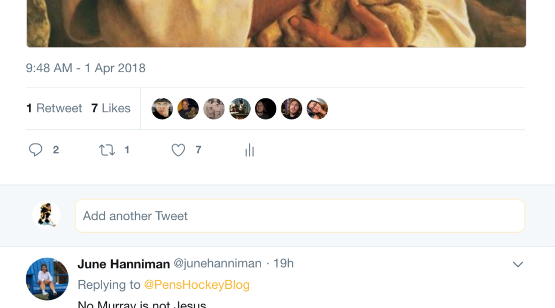
Task: Click the 19h reply timestamp
Action: click(x=283, y=264)
